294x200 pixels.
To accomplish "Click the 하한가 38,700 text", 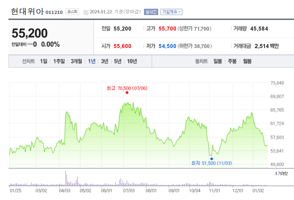I will (x=195, y=46).
